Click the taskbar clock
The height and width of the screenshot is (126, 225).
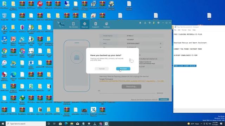tap(215, 124)
